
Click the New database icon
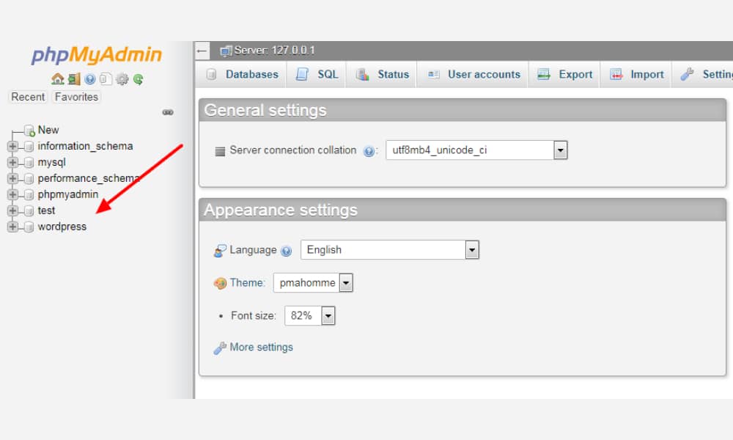(29, 130)
